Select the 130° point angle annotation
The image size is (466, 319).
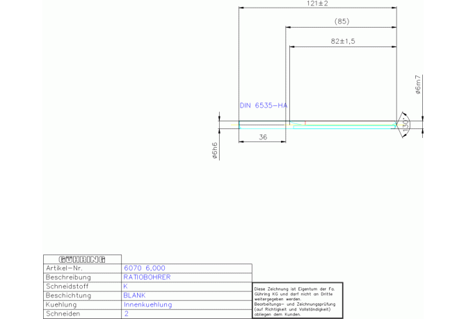(x=405, y=124)
